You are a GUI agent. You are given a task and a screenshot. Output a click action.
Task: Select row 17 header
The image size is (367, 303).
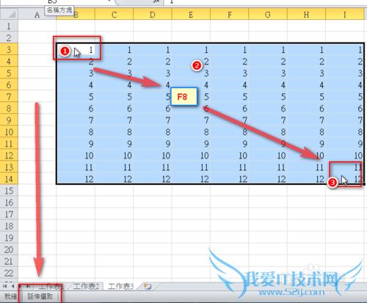click(x=9, y=214)
